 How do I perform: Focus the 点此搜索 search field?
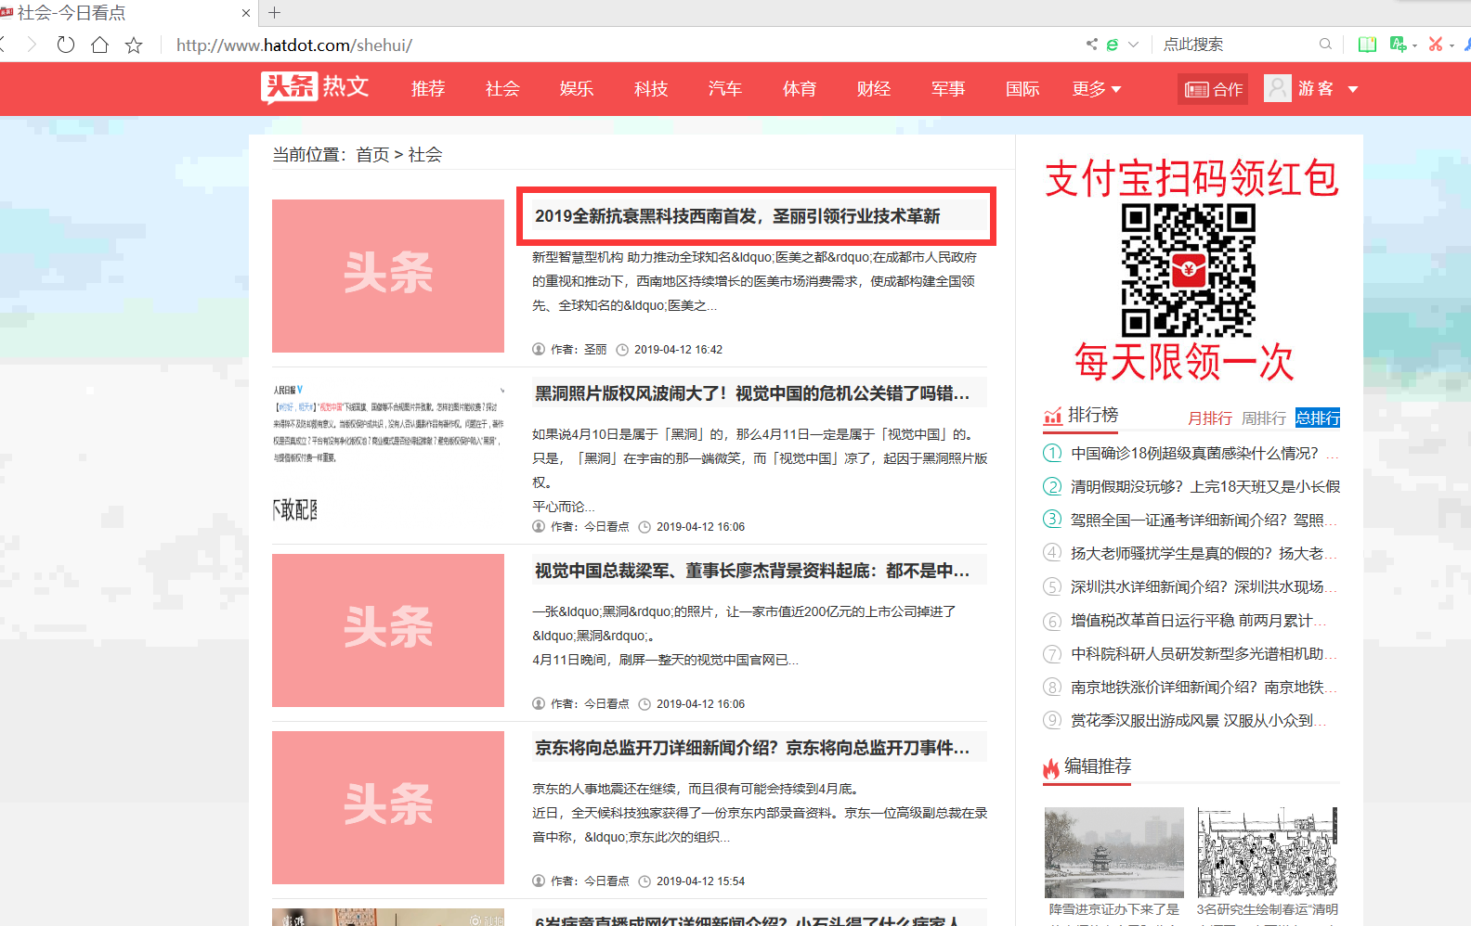click(x=1235, y=44)
